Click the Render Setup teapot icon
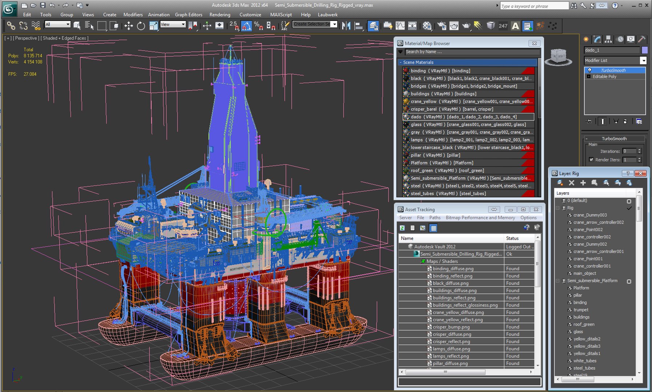Screen dimensions: 652x392 coord(441,26)
